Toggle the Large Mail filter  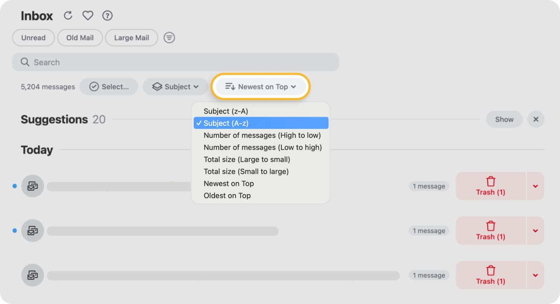pyautogui.click(x=131, y=38)
